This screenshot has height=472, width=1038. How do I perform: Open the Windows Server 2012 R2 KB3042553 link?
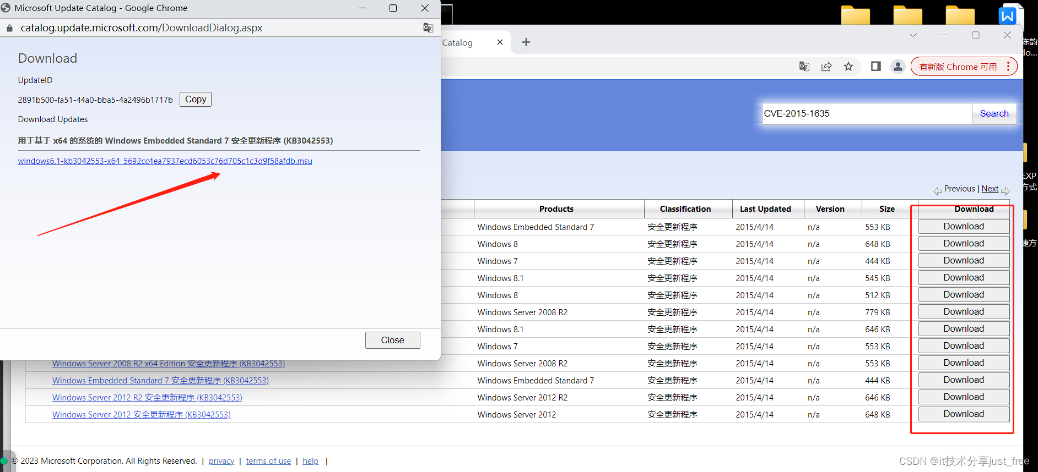tap(147, 398)
